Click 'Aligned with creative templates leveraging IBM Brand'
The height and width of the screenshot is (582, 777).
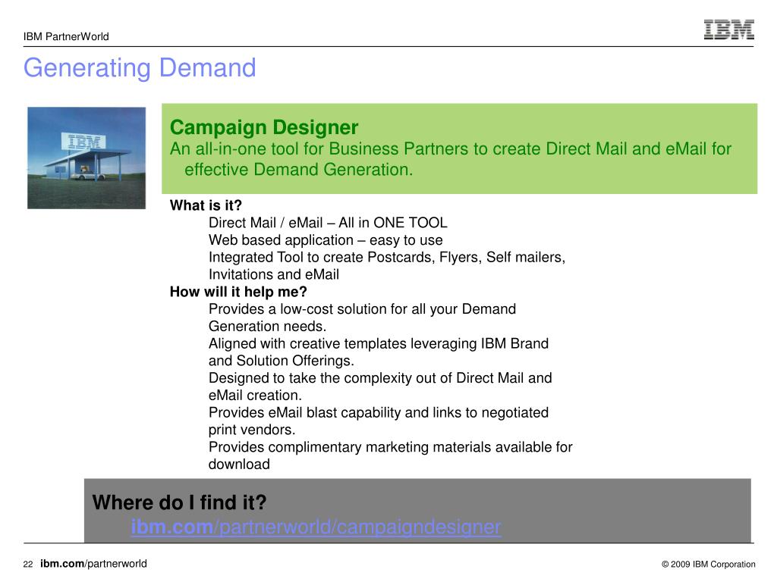[379, 343]
